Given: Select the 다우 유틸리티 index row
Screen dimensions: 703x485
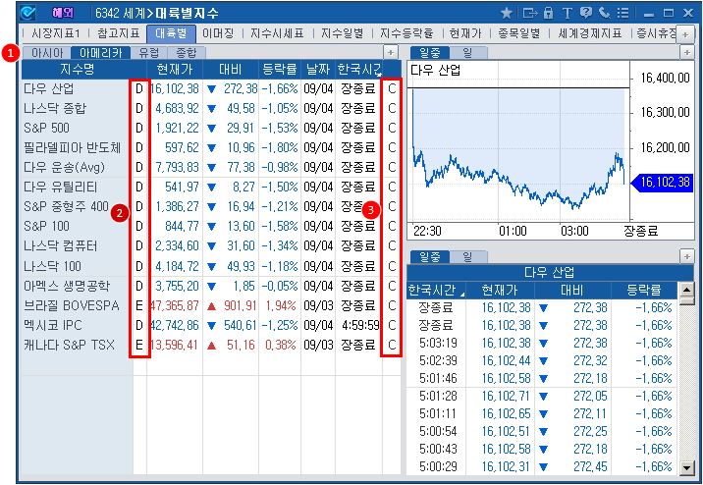Looking at the screenshot, I should 211,187.
